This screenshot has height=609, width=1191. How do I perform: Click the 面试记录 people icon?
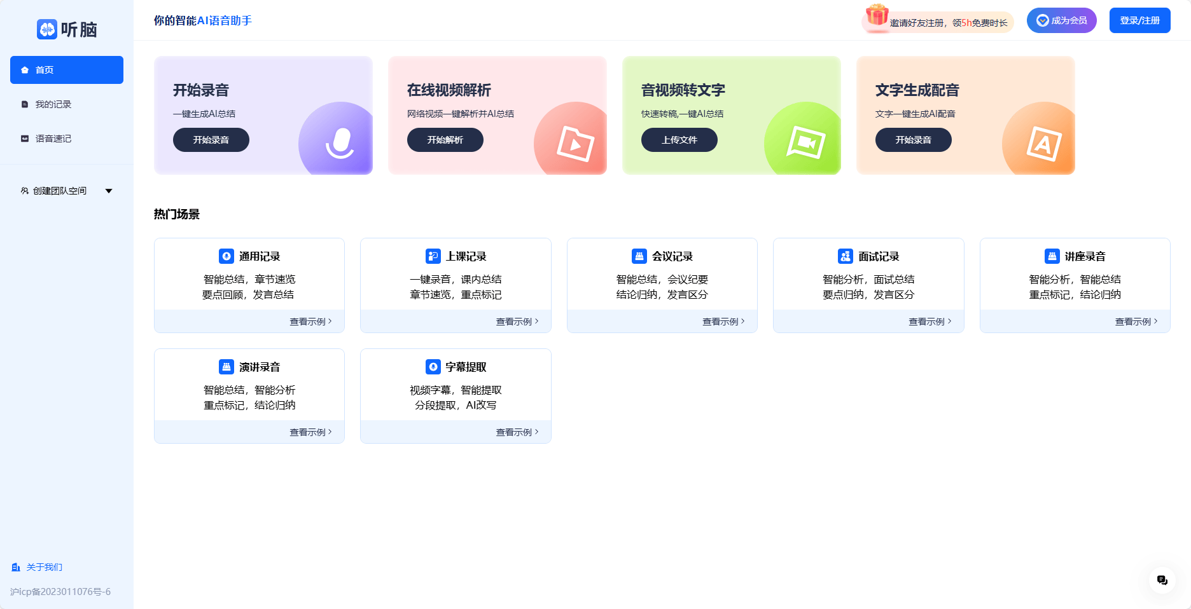846,256
